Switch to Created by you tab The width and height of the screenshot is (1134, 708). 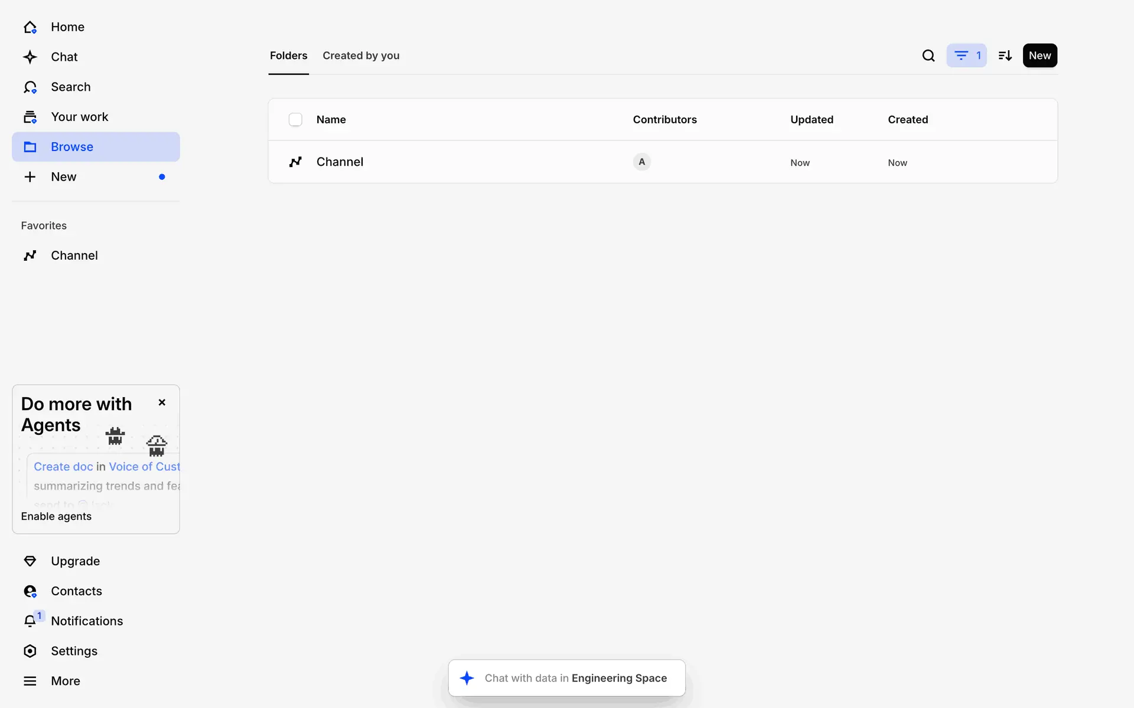coord(361,55)
